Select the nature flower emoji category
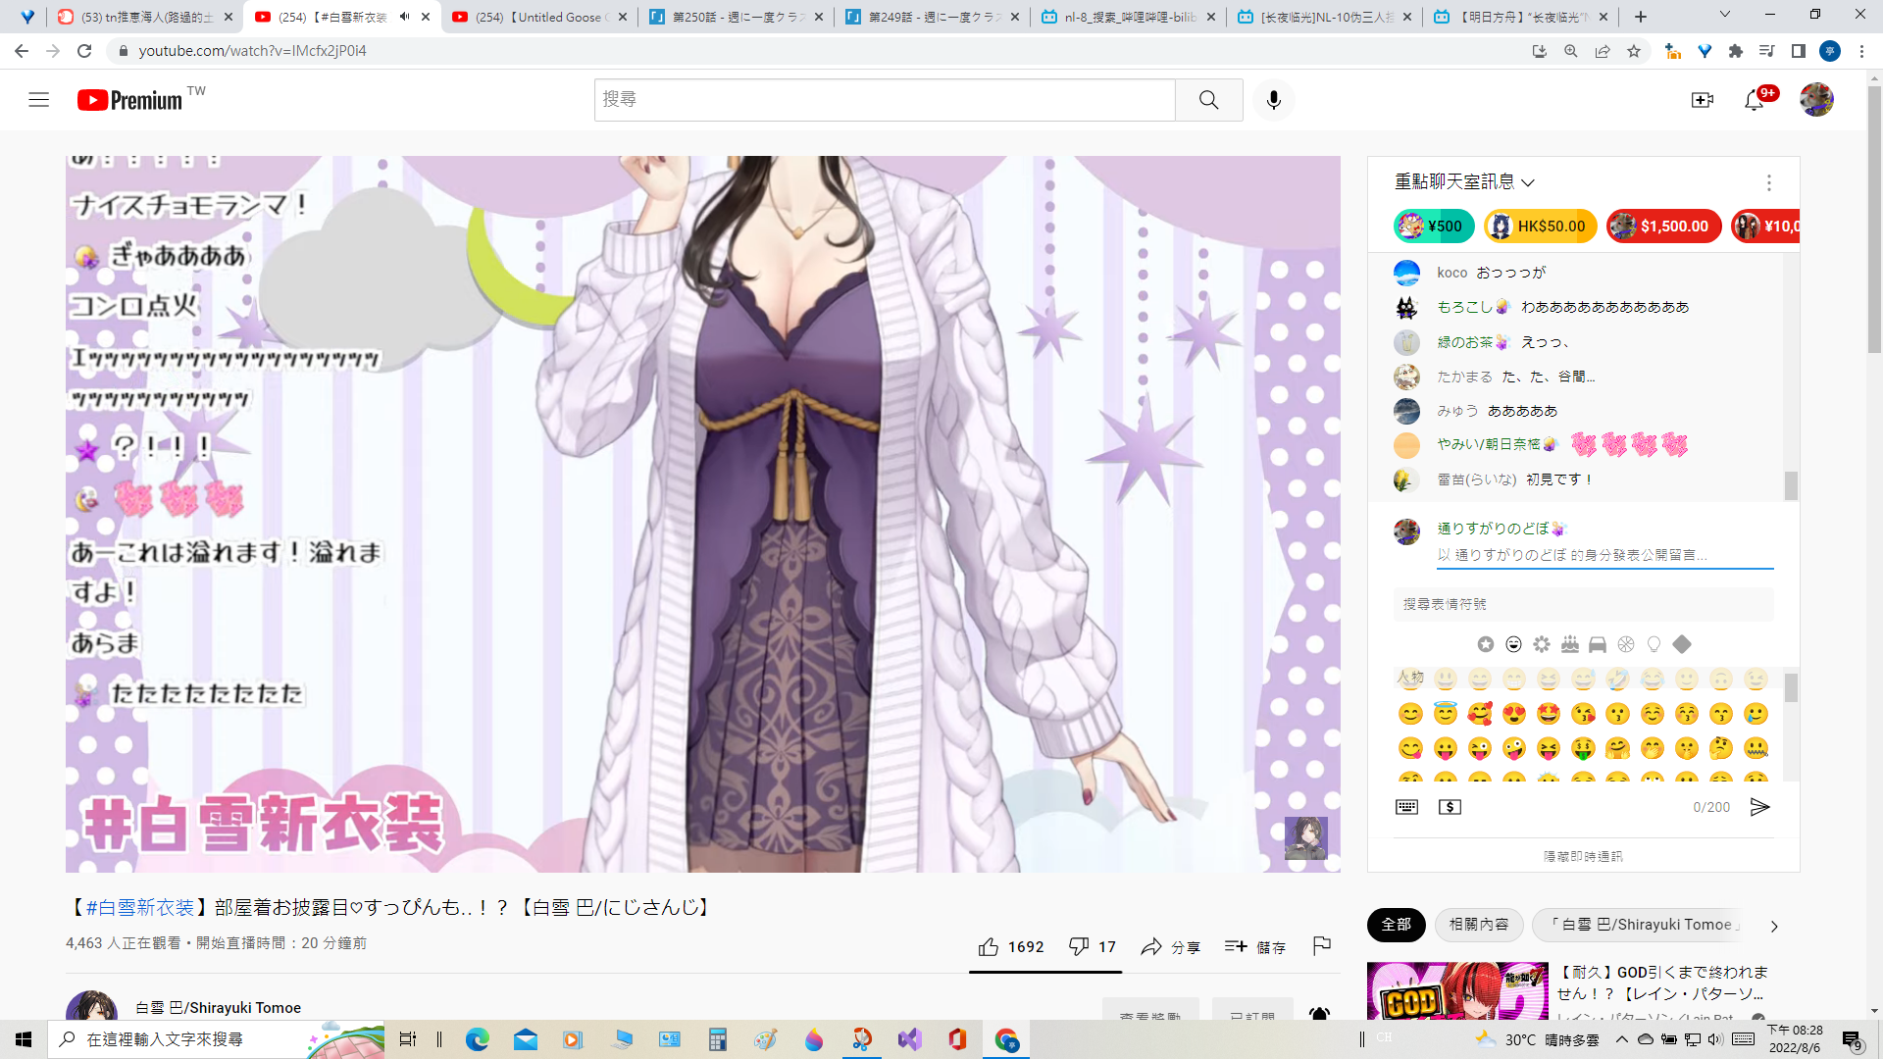The image size is (1883, 1059). (1542, 644)
